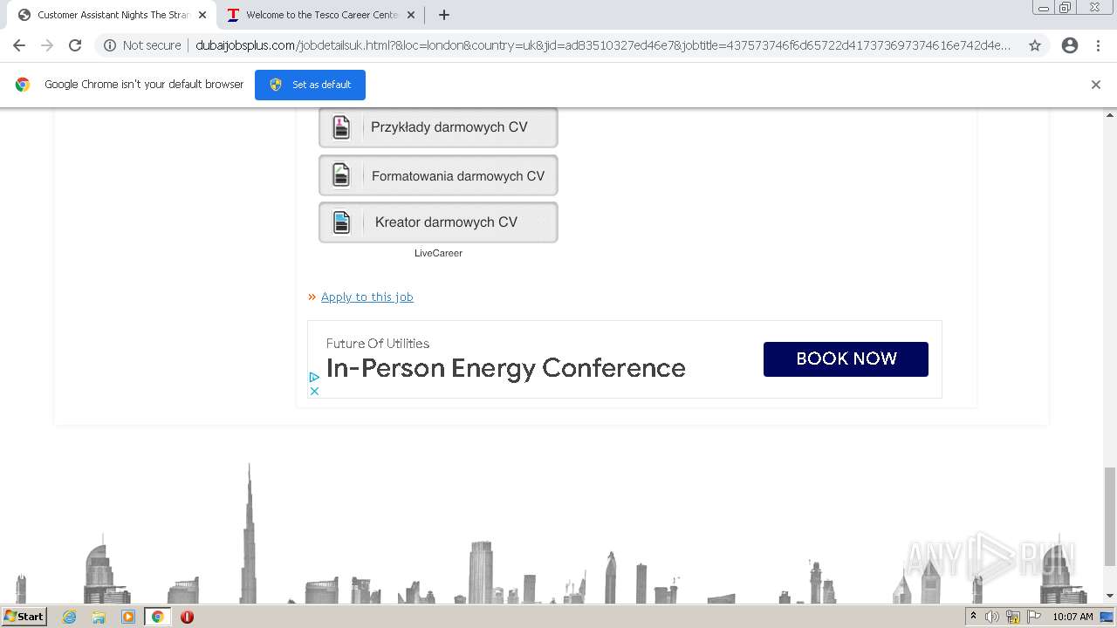Set Chrome as default browser
The height and width of the screenshot is (628, 1117).
tap(310, 85)
